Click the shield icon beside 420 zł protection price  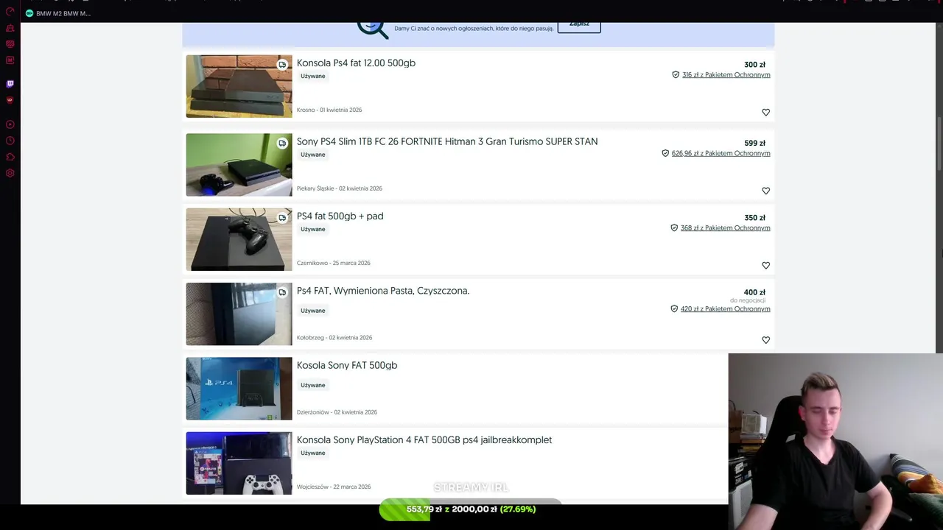coord(674,309)
